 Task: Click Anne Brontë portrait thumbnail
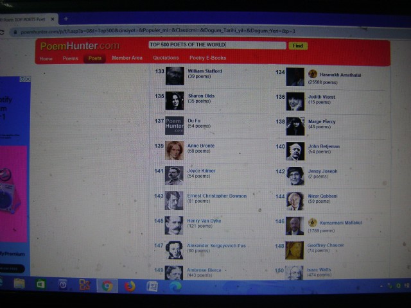coord(174,150)
